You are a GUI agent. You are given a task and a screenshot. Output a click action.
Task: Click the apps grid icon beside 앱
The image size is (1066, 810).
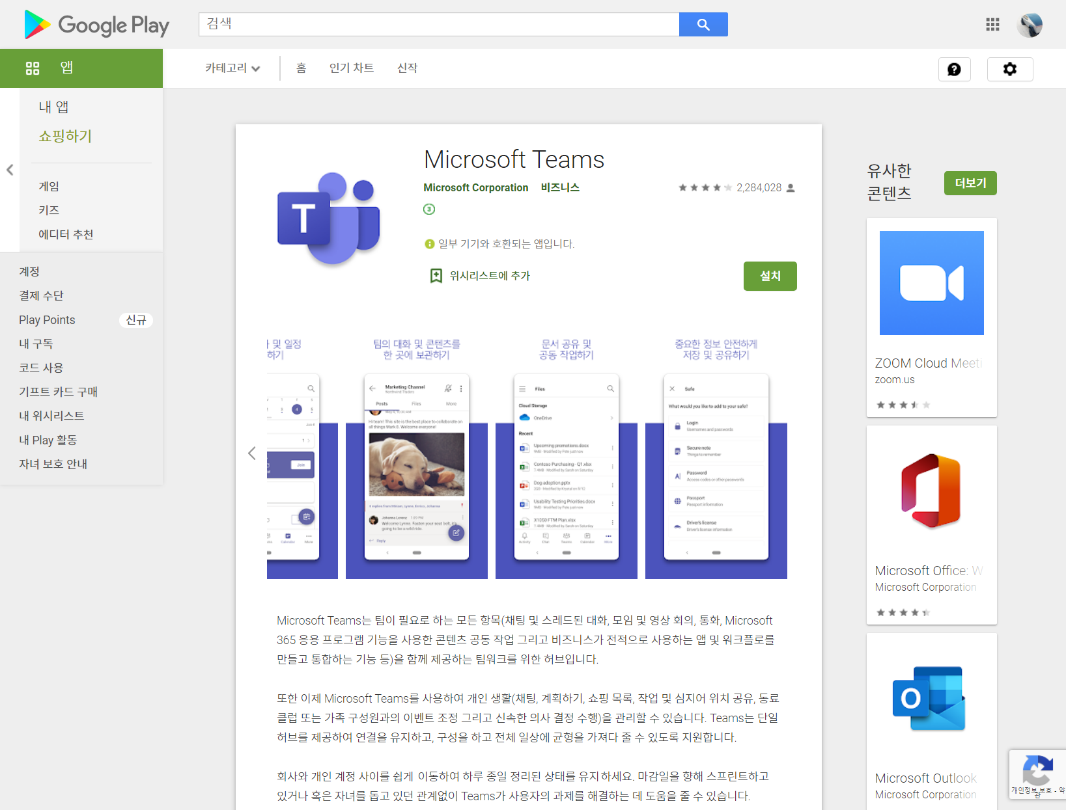33,68
